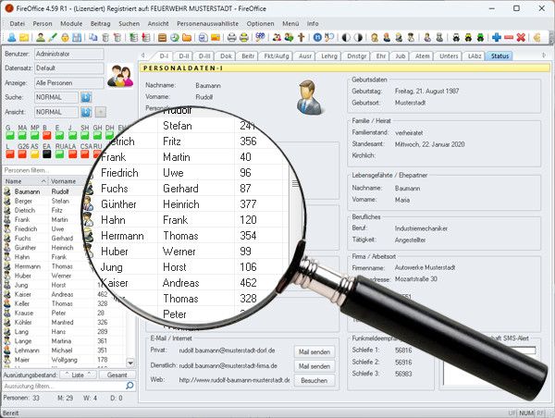
Task: Sort the list by the Name column
Action: (x=23, y=182)
